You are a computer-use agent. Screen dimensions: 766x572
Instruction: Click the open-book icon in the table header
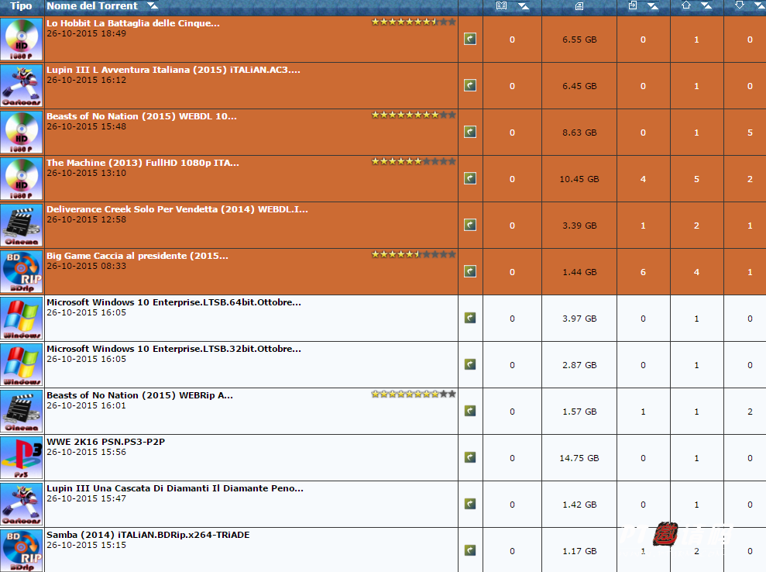click(501, 5)
